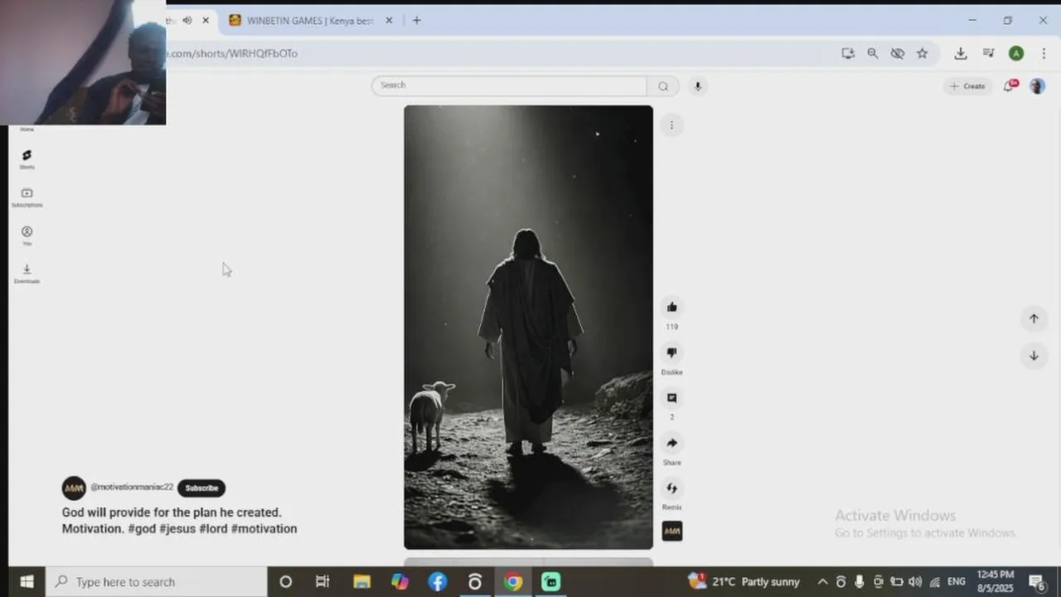The height and width of the screenshot is (597, 1061).
Task: Open Windows action center notifications
Action: pyautogui.click(x=1036, y=582)
